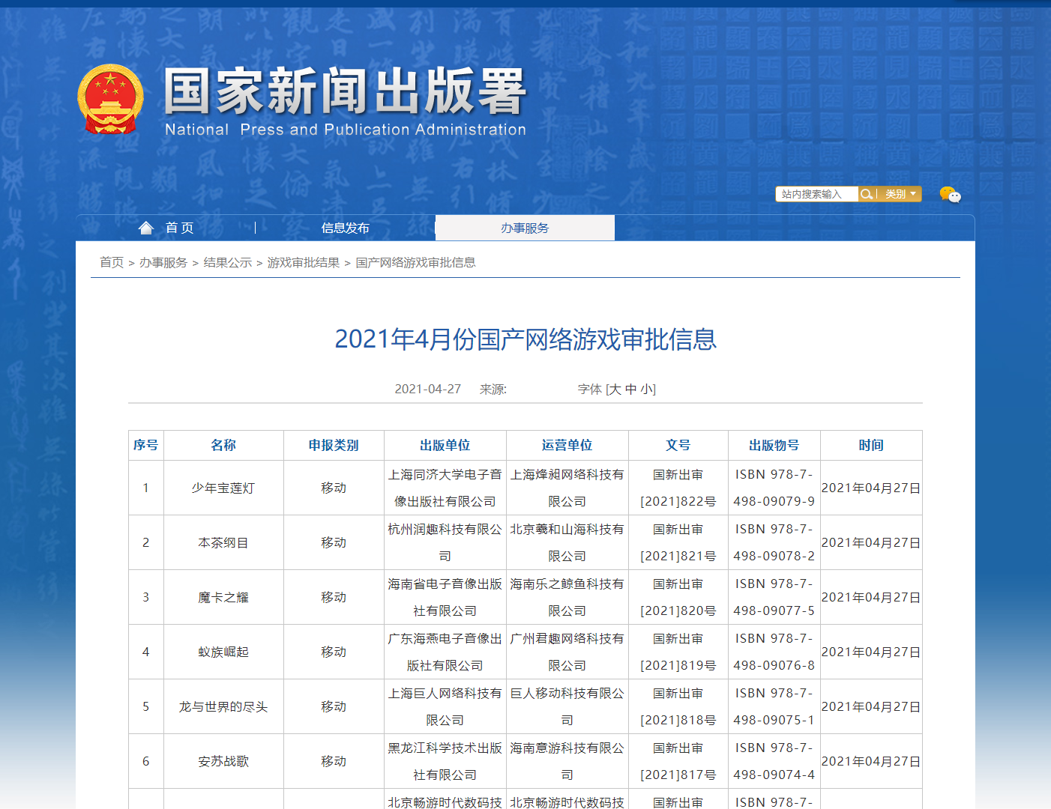The height and width of the screenshot is (809, 1051).
Task: Click the magnifier search icon
Action: pos(867,194)
